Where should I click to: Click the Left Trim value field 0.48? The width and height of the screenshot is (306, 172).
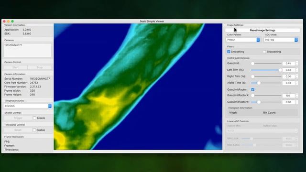point(289,70)
